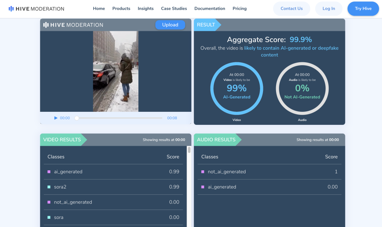Screen dimensions: 382x227
Task: Open the Products menu
Action: point(121,9)
